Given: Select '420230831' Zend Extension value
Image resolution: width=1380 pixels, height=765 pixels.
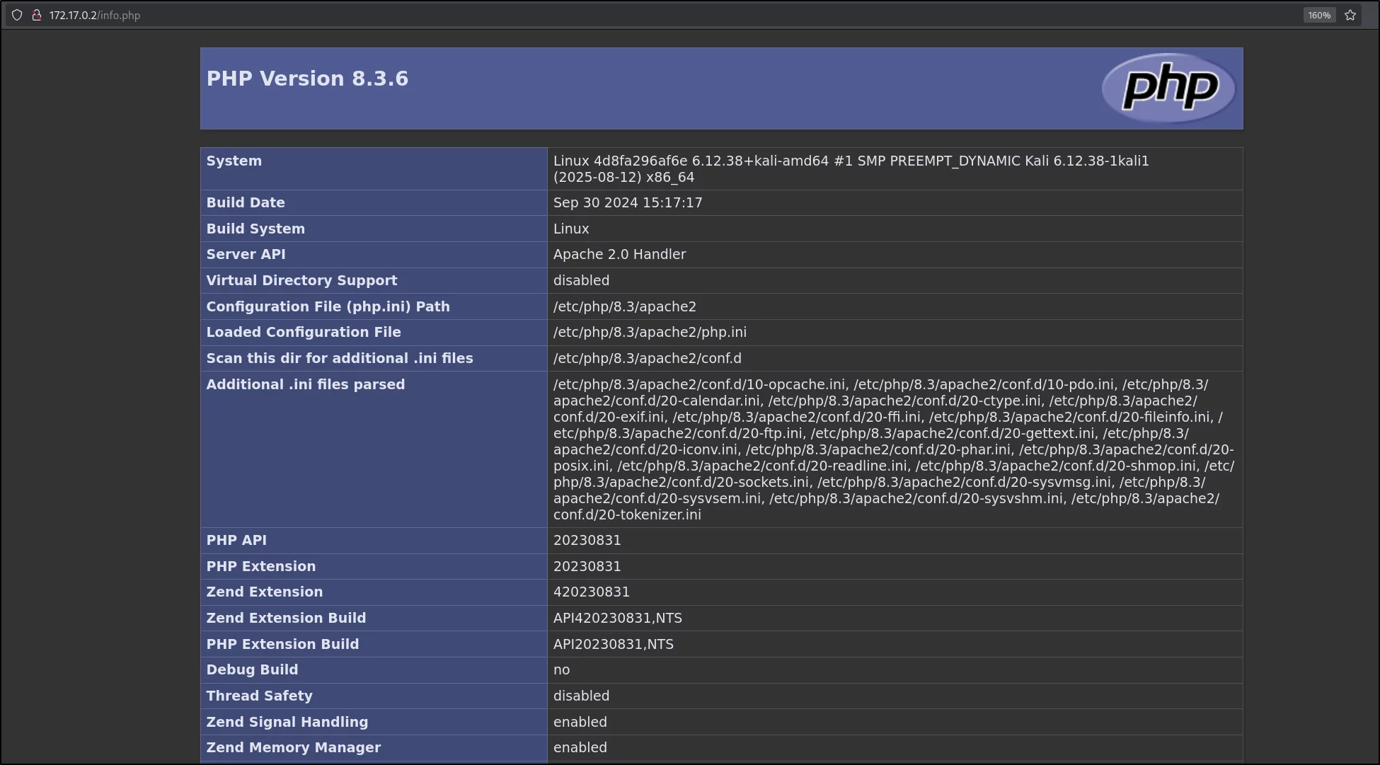Looking at the screenshot, I should pos(592,592).
